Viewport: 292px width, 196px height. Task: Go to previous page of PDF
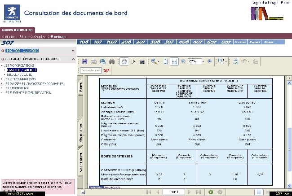(x=158, y=192)
